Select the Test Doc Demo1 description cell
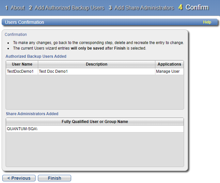The height and width of the screenshot is (183, 220). pyautogui.click(x=53, y=71)
